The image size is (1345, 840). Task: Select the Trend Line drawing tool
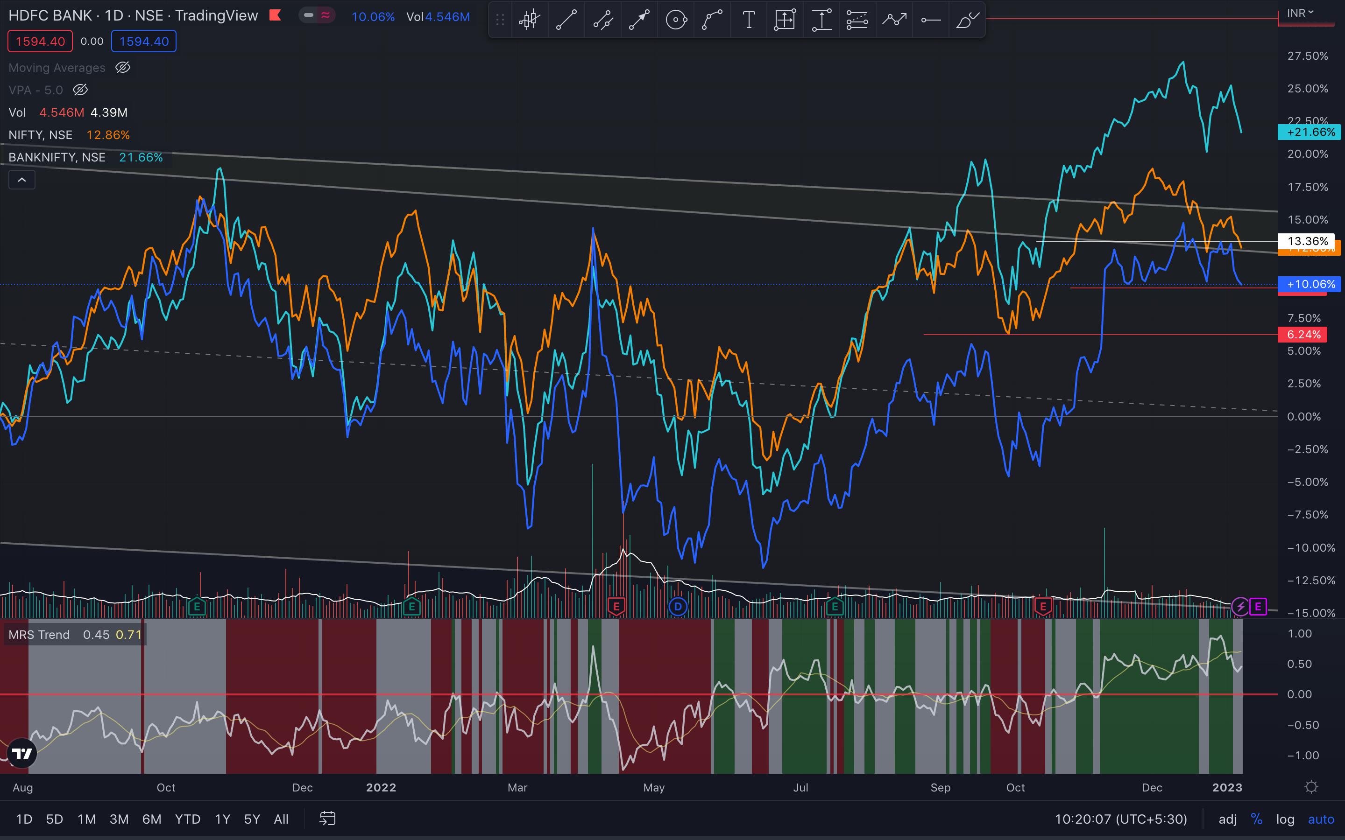click(566, 21)
